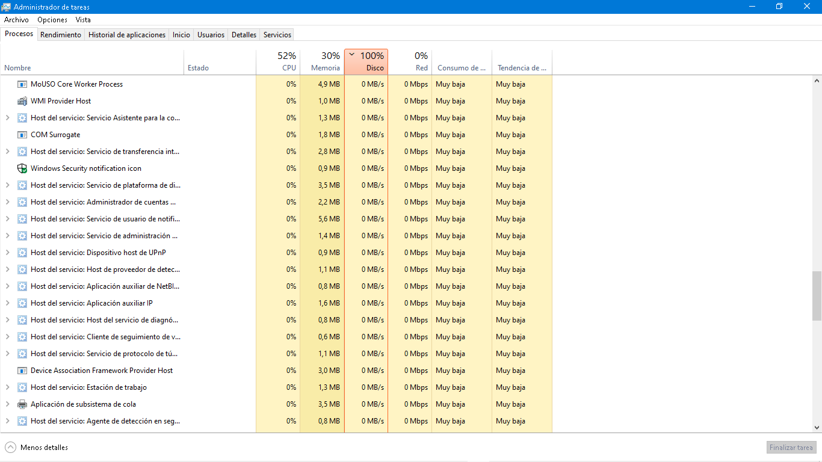The height and width of the screenshot is (462, 822).
Task: Switch to the Detalles tab
Action: point(244,35)
